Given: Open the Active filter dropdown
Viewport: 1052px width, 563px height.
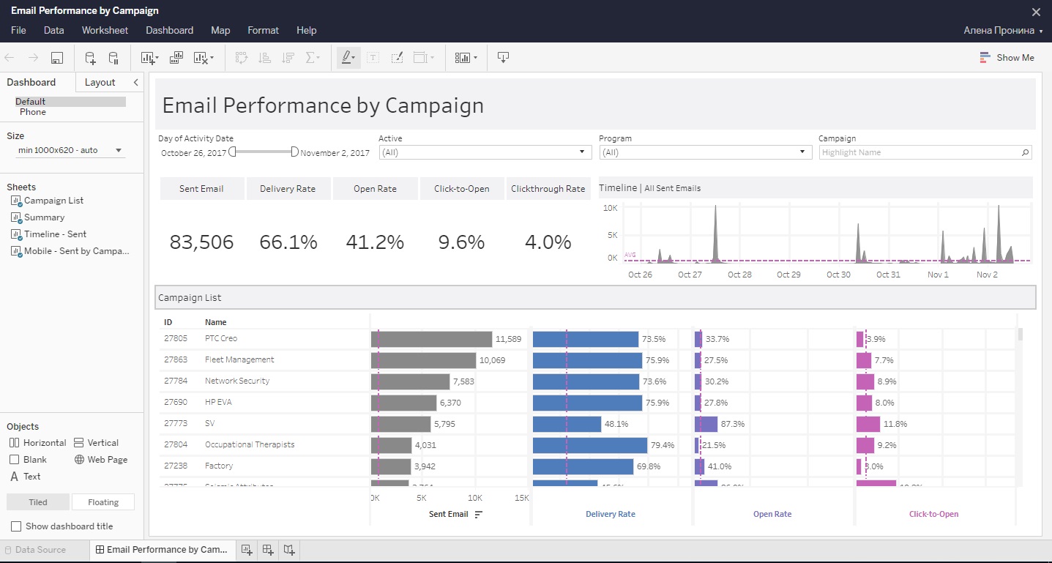Looking at the screenshot, I should (x=582, y=152).
